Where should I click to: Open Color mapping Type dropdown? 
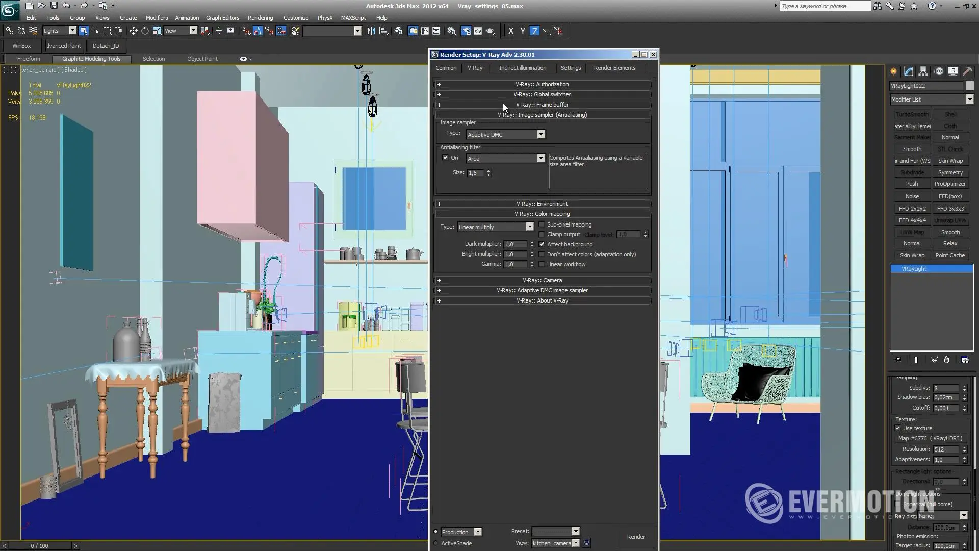495,227
